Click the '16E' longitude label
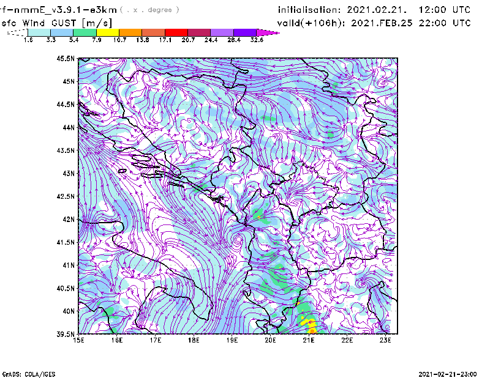 [x=117, y=340]
